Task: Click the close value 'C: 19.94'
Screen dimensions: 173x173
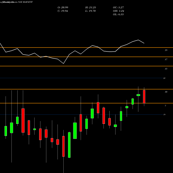Action: tap(63, 11)
